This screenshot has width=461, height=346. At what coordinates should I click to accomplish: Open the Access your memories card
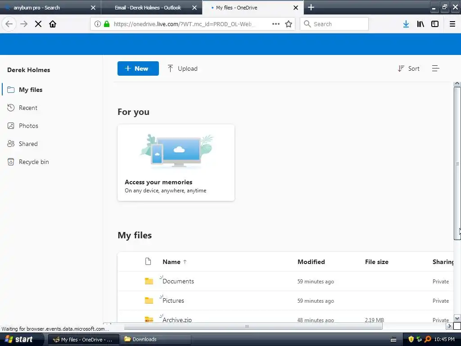(176, 163)
